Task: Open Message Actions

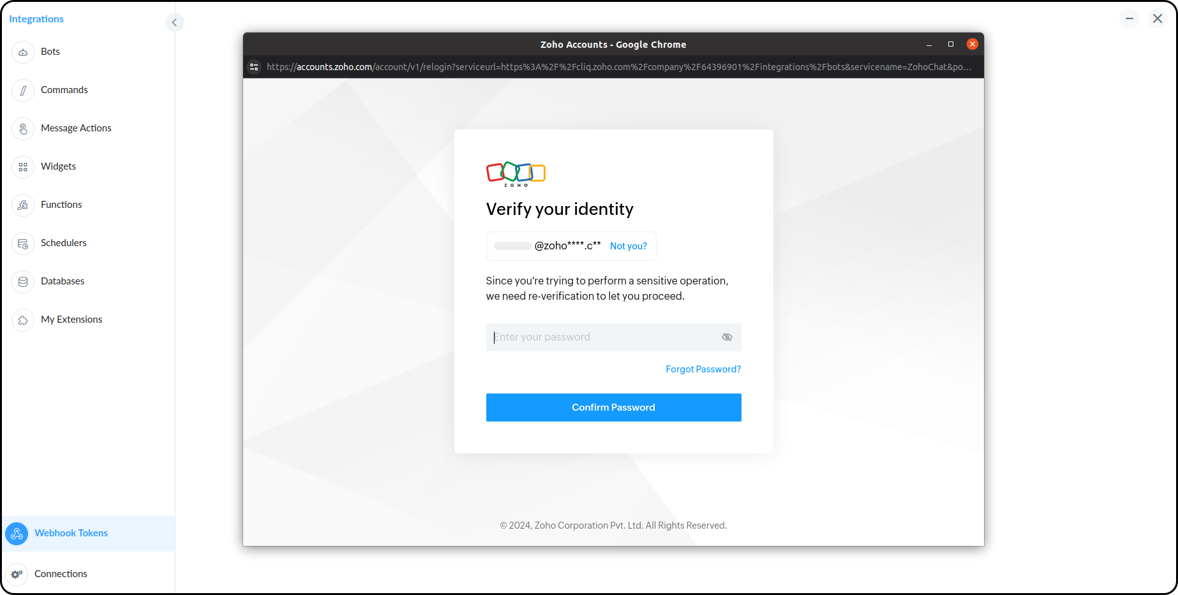Action: coord(23,128)
